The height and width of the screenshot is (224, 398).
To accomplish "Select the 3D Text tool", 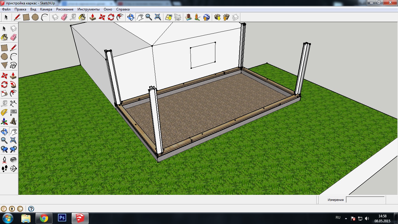I will click(13, 121).
